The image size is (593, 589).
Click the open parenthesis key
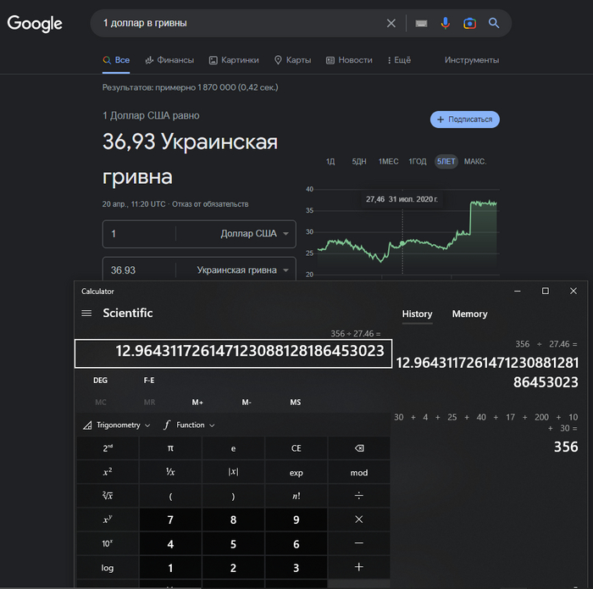170,496
